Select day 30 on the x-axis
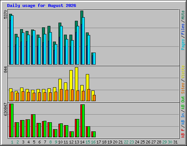Image resolution: width=187 pixels, height=146 pixels. [x=170, y=142]
